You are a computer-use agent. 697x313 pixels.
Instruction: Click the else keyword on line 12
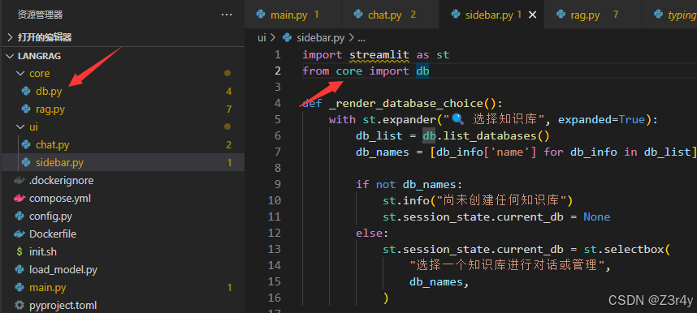click(369, 233)
